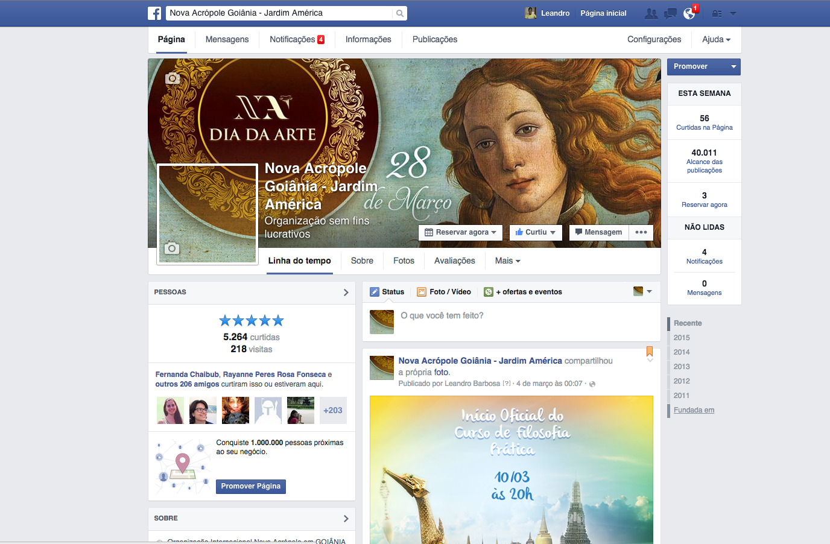Open Nova Acrópole Goiânia post author link
The image size is (830, 544).
point(480,361)
